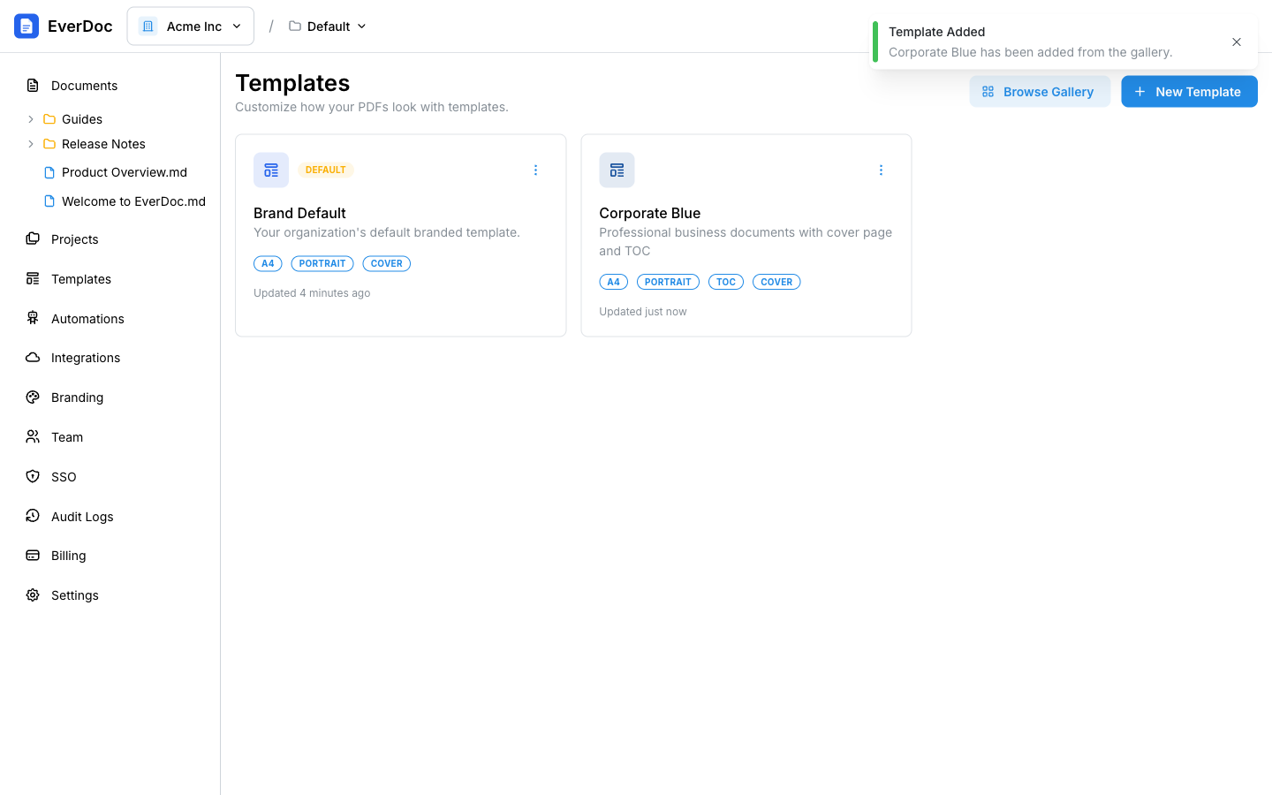The height and width of the screenshot is (795, 1272).
Task: Open Documents in the sidebar
Action: coord(84,86)
